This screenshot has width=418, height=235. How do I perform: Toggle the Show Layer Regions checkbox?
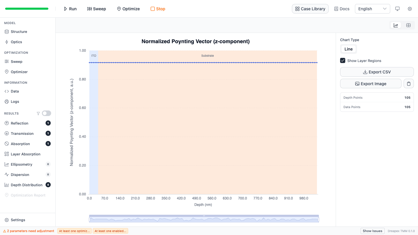click(x=342, y=60)
